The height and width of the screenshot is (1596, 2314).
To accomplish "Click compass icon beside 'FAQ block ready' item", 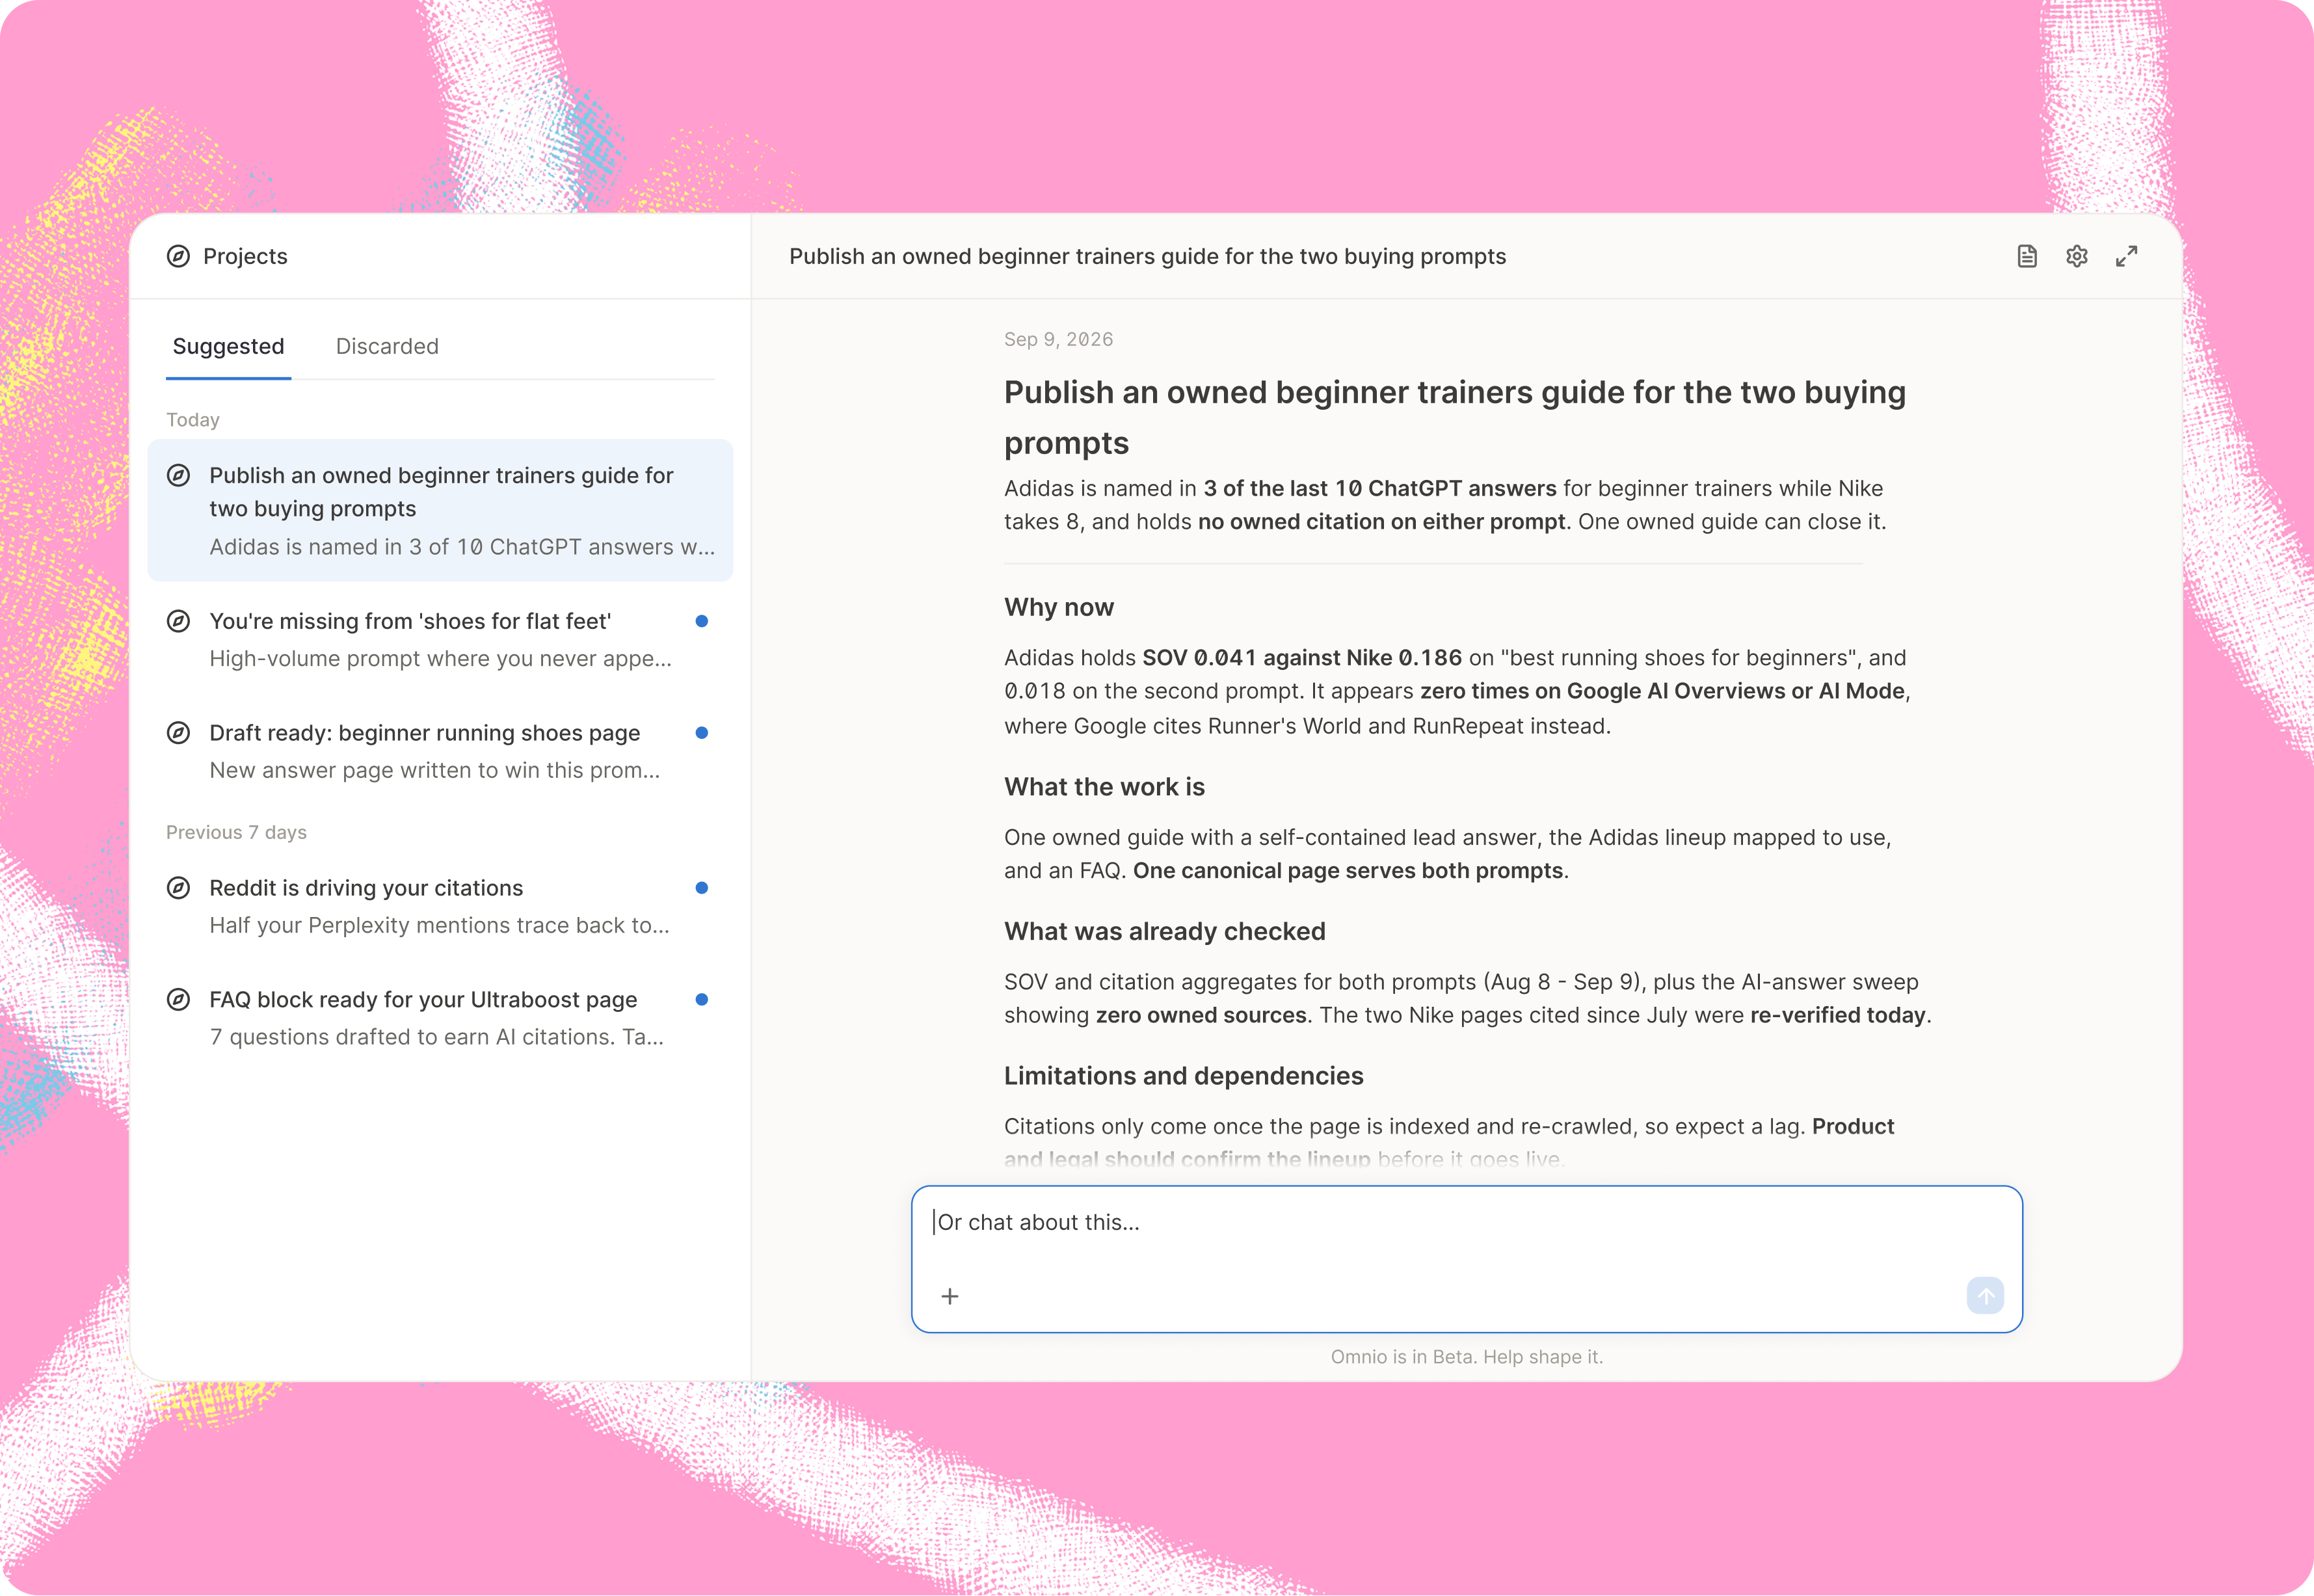I will [x=178, y=1000].
